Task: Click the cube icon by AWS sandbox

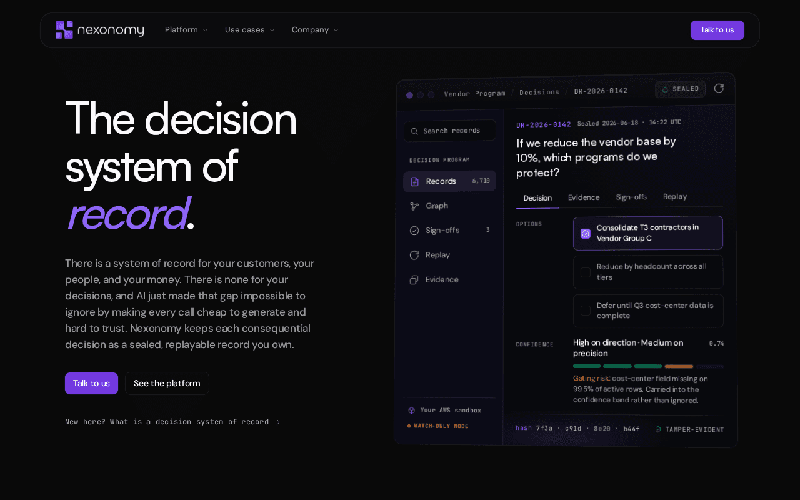Action: pos(411,411)
